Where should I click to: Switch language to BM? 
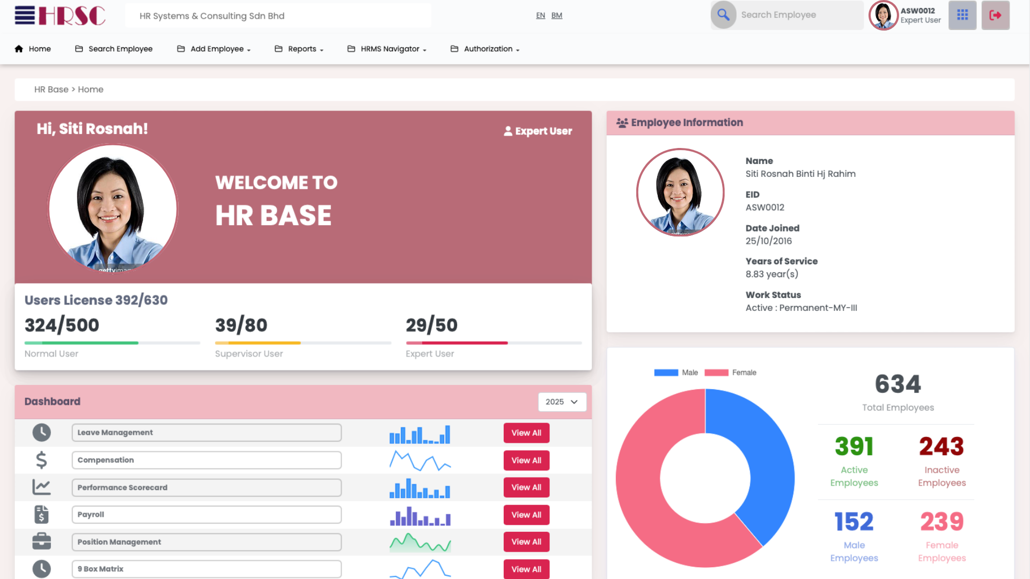[557, 16]
